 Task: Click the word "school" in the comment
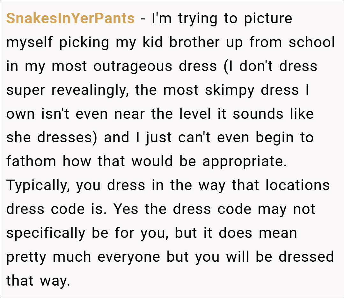point(311,42)
